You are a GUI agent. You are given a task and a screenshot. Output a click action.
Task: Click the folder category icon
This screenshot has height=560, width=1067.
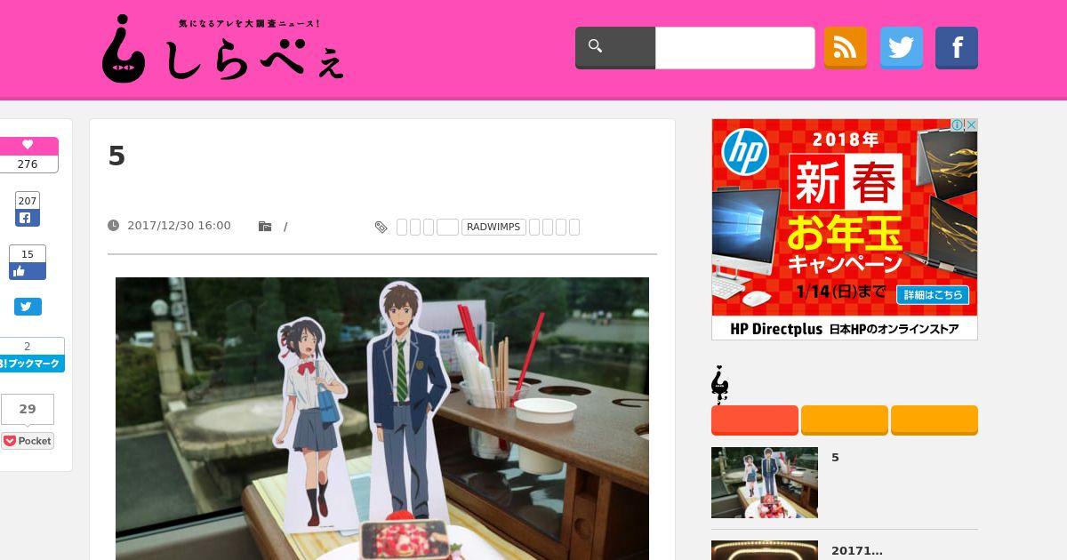[265, 227]
